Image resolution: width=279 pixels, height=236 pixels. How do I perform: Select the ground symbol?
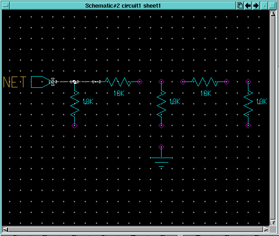coord(161,157)
